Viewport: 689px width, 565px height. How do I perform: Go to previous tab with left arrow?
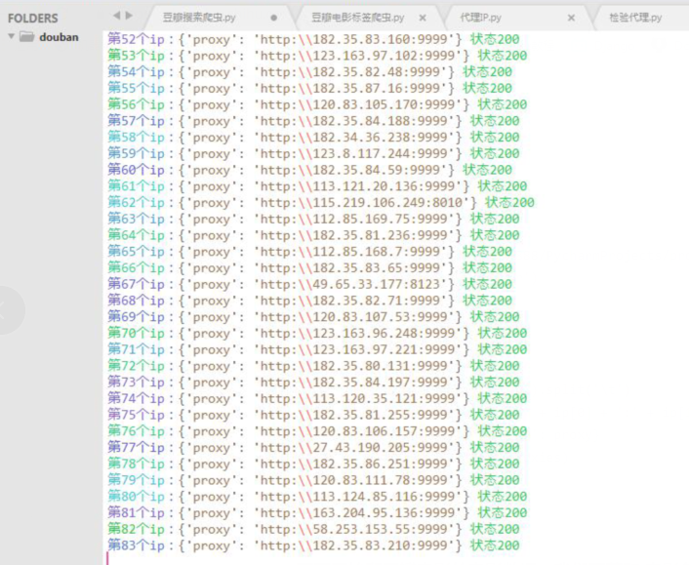(x=116, y=16)
